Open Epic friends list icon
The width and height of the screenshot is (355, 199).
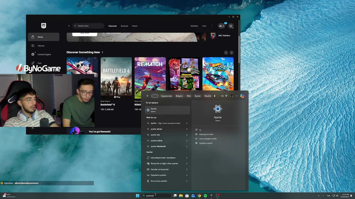222,26
